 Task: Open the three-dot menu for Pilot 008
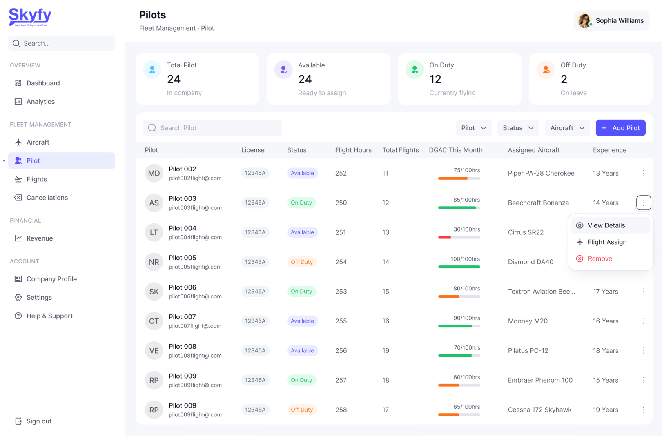[644, 351]
